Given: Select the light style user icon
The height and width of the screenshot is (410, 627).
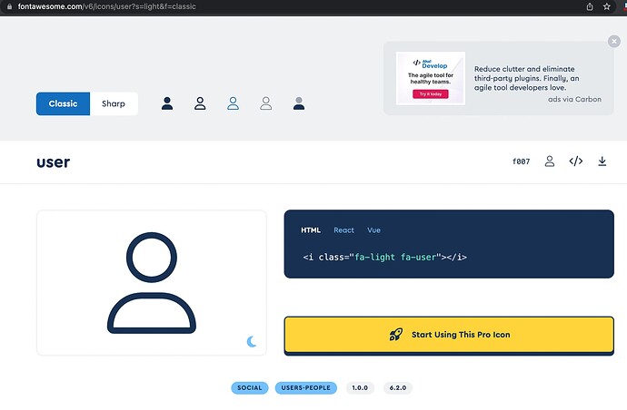Looking at the screenshot, I should (x=233, y=103).
